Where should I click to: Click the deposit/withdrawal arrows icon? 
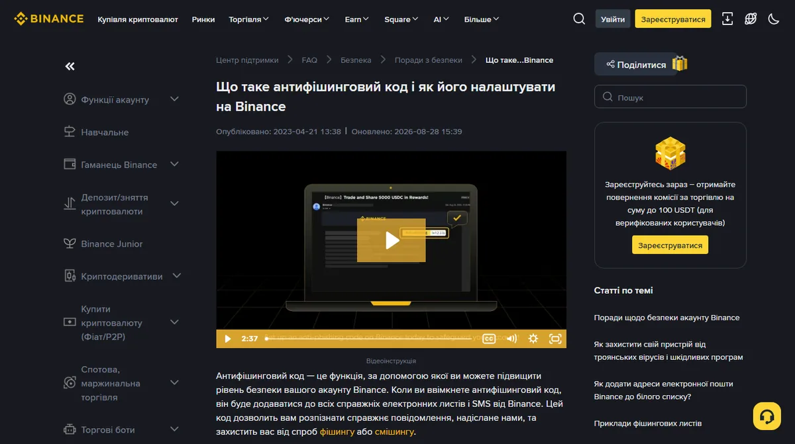pos(70,204)
